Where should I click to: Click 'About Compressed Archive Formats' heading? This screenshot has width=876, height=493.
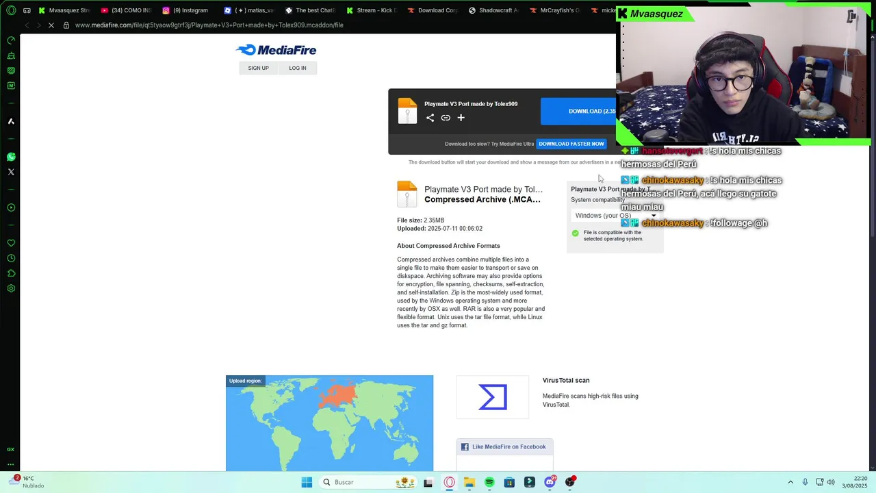tap(448, 246)
